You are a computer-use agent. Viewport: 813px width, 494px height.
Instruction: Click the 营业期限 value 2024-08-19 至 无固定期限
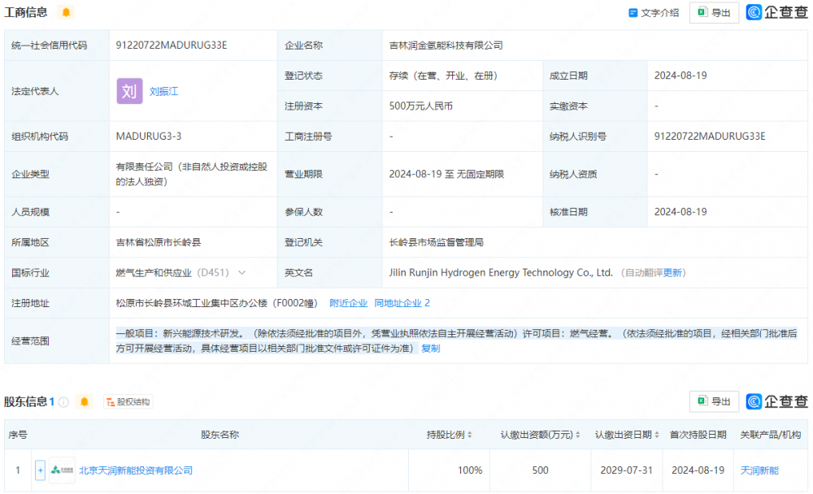coord(446,174)
